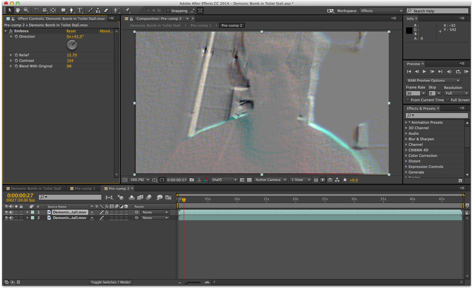Select the Horizontal Type tool
The height and width of the screenshot is (289, 473).
(x=80, y=10)
